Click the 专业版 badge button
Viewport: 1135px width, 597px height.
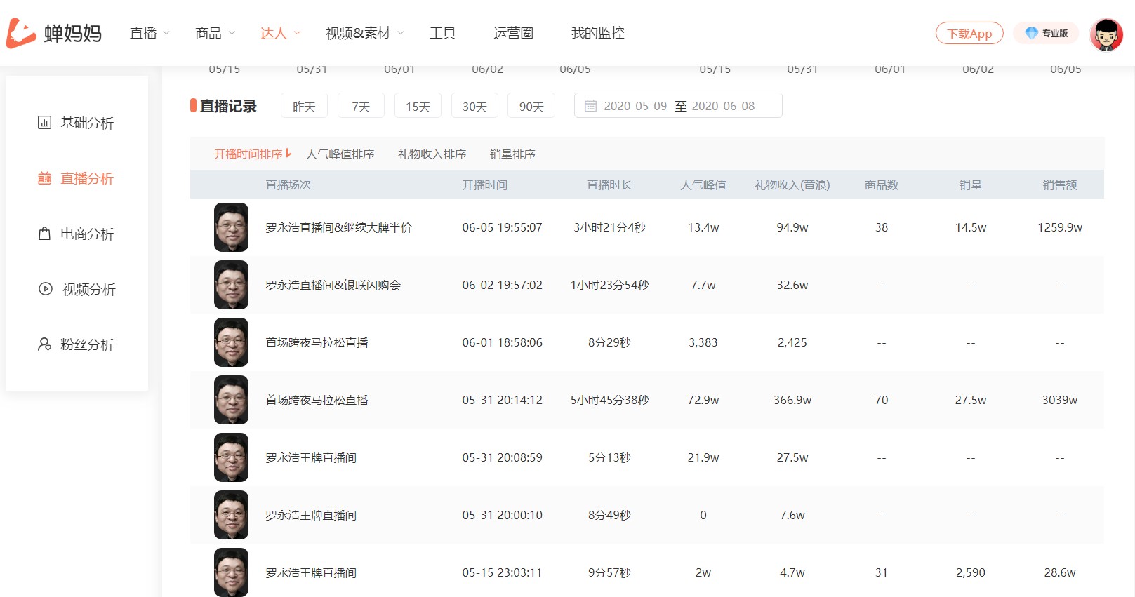tap(1046, 33)
